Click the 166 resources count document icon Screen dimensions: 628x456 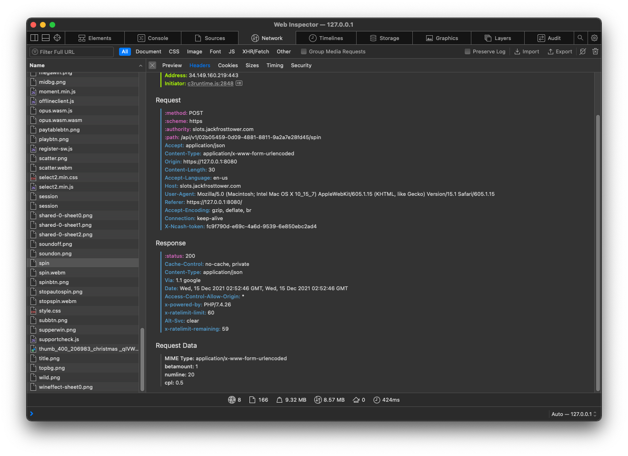click(x=252, y=400)
